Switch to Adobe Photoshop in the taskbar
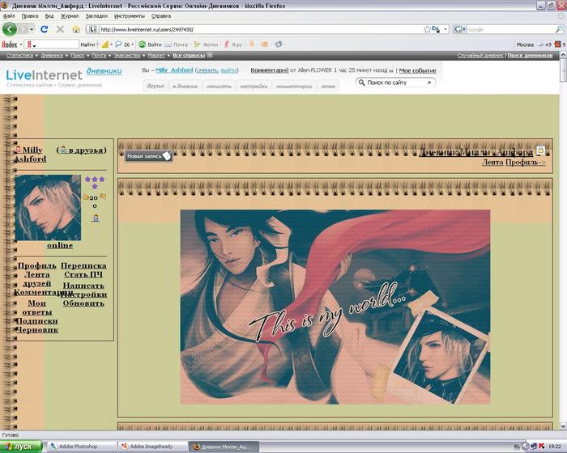 coord(81,447)
